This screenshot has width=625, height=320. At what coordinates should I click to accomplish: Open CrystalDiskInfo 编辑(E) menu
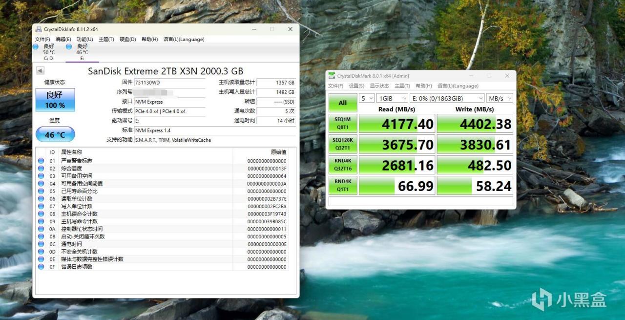[x=63, y=40]
